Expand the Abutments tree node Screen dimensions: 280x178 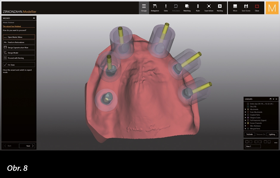point(245,109)
